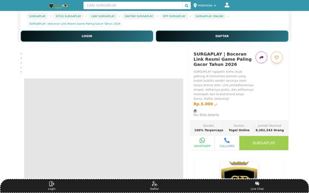This screenshot has height=193, width=309.
Task: Open the SITUS SURGAPLAY breadcrumb
Action: click(68, 16)
